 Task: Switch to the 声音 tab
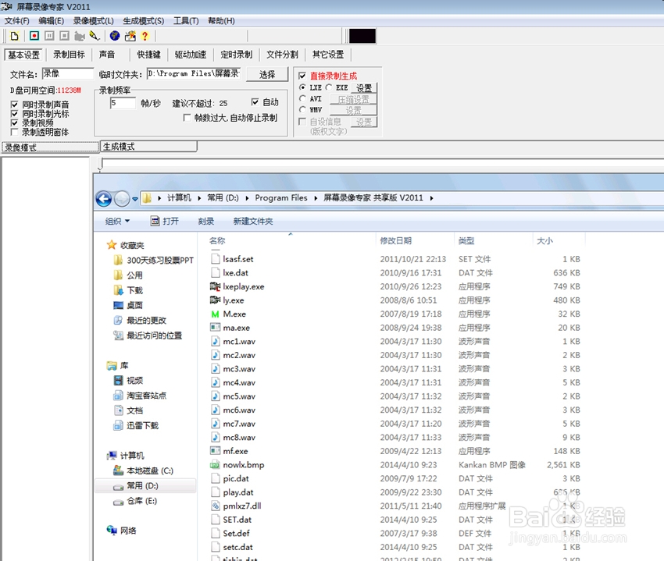pos(107,55)
